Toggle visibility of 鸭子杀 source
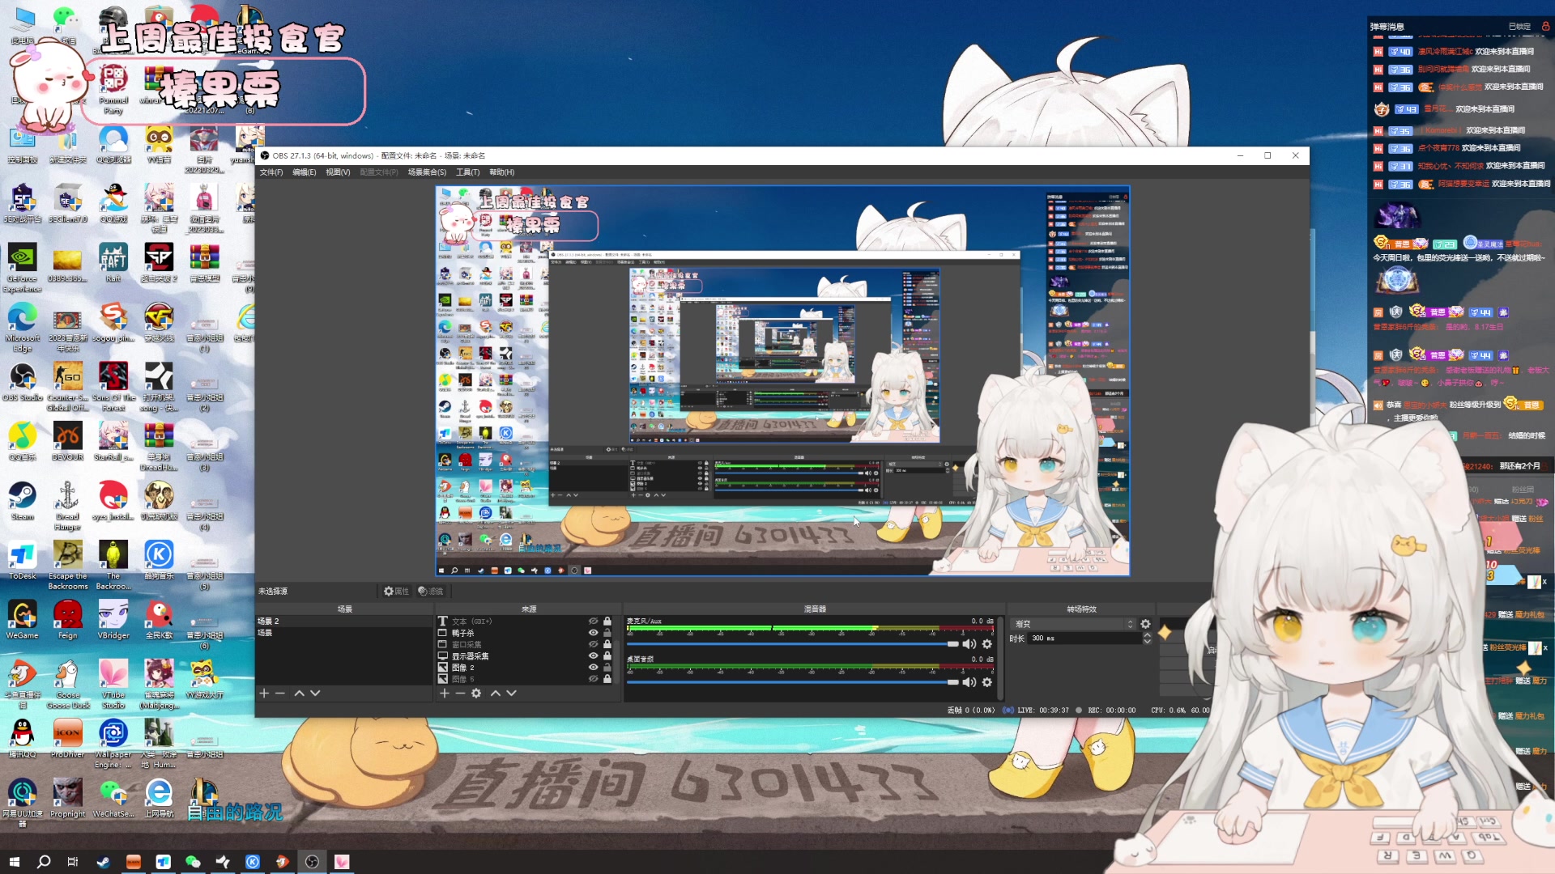 point(593,633)
